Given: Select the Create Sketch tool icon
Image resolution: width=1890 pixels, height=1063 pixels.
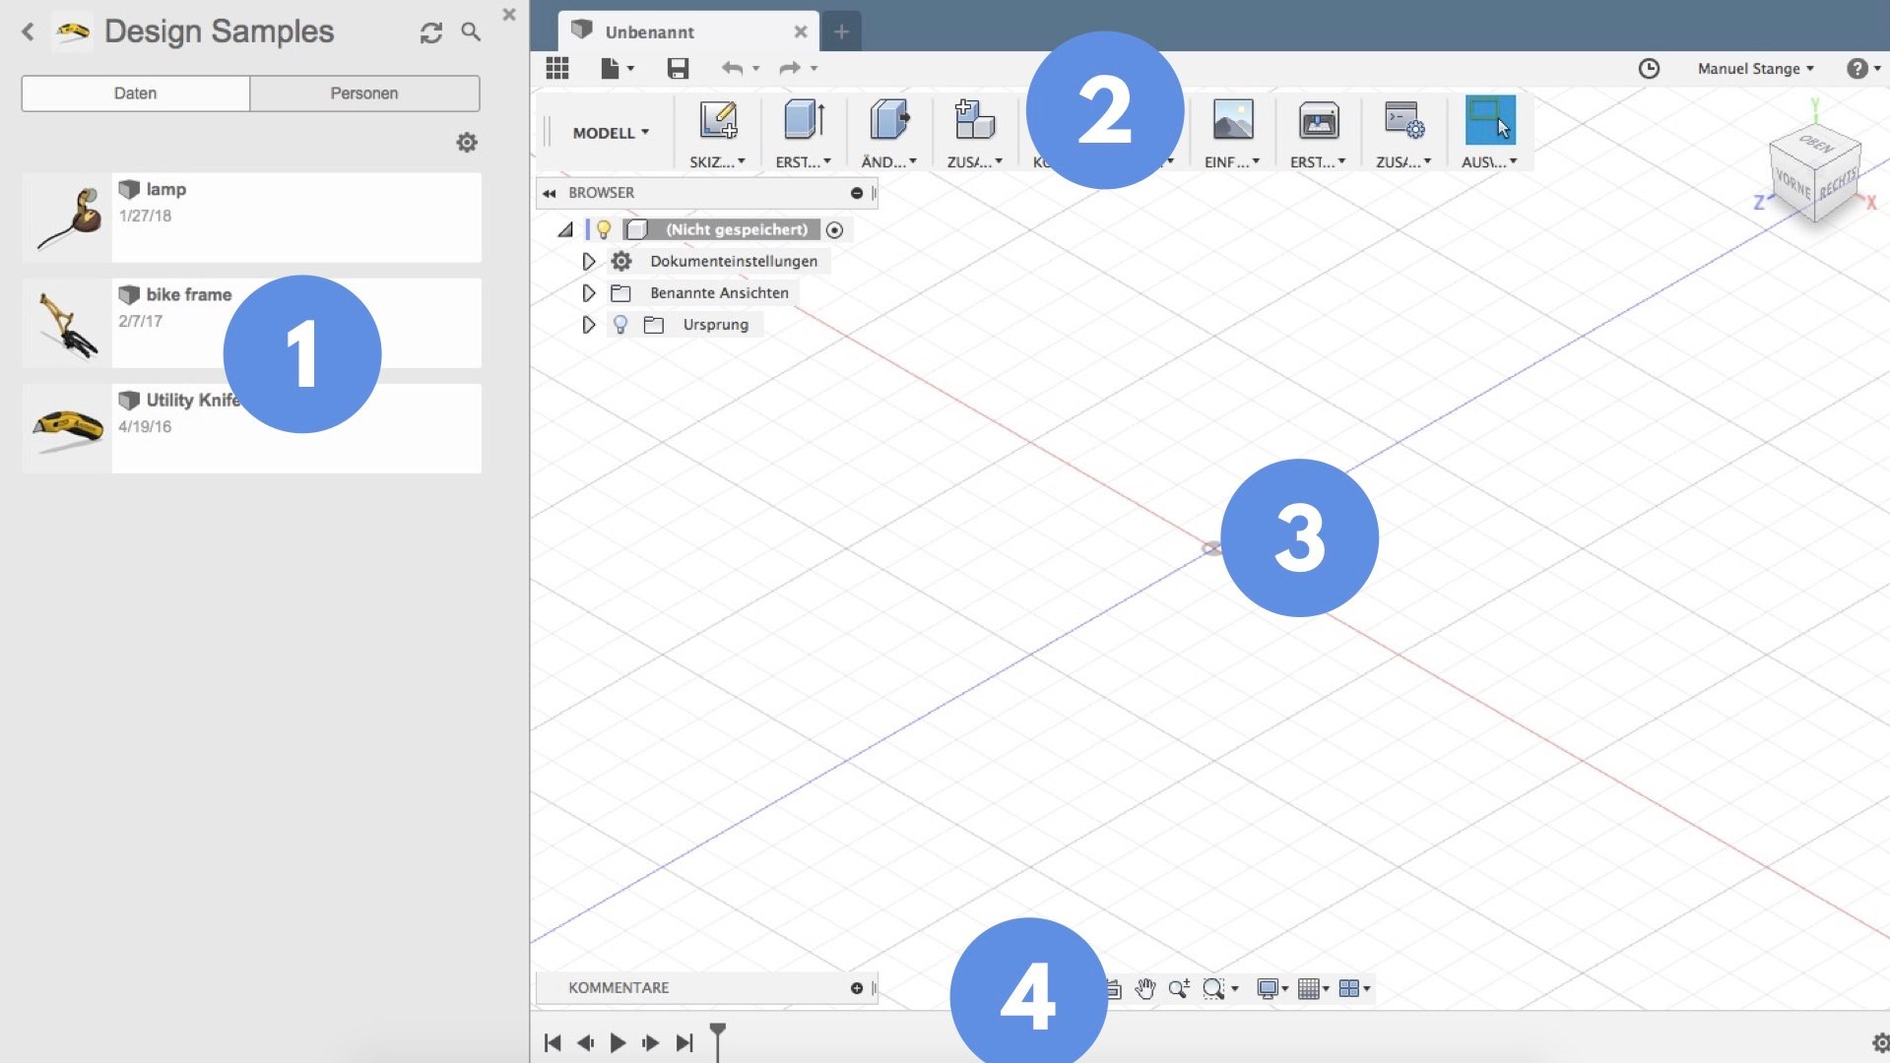Looking at the screenshot, I should tap(718, 120).
